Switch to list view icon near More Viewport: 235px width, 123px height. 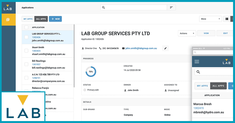coord(227,19)
